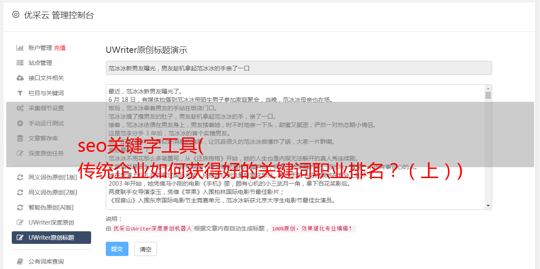The height and width of the screenshot is (269, 540).
Task: Click the blue 提交 button
Action: [117, 249]
